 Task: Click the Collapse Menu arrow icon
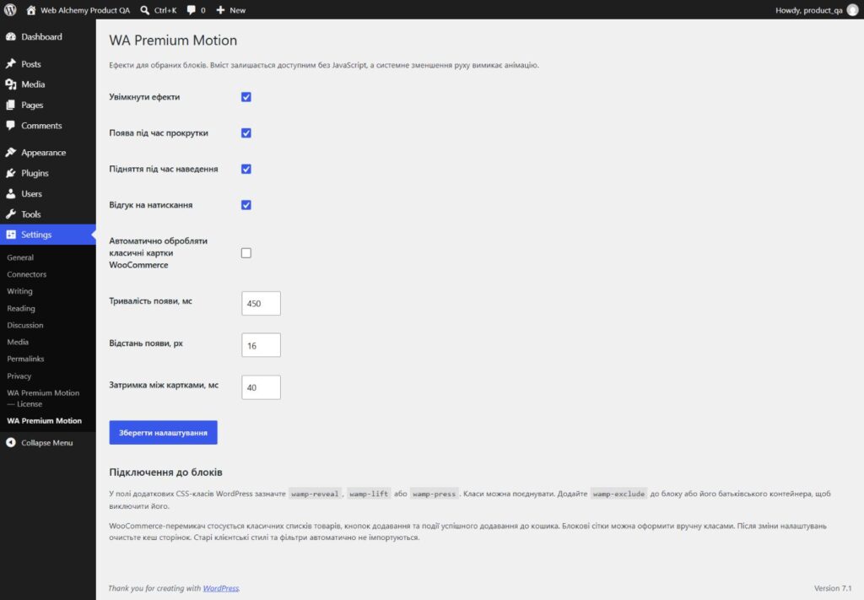pos(10,443)
